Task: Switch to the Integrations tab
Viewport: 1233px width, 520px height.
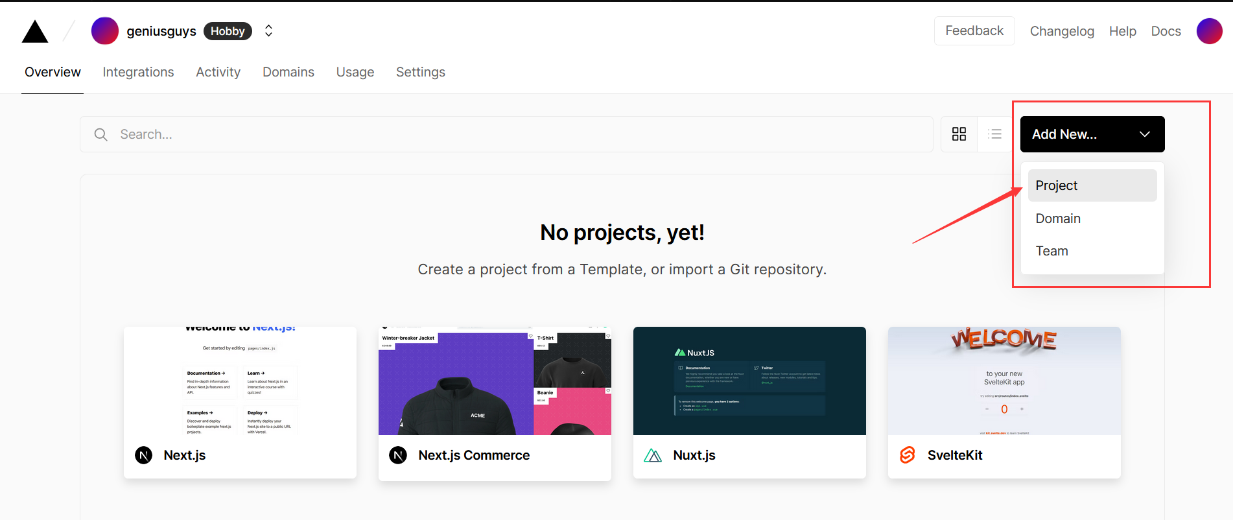Action: (x=138, y=72)
